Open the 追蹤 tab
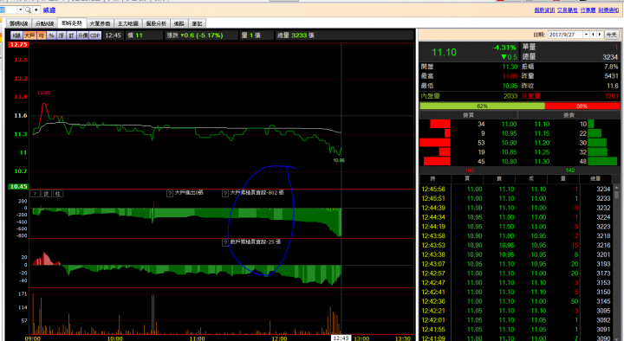The width and height of the screenshot is (624, 341). 179,24
